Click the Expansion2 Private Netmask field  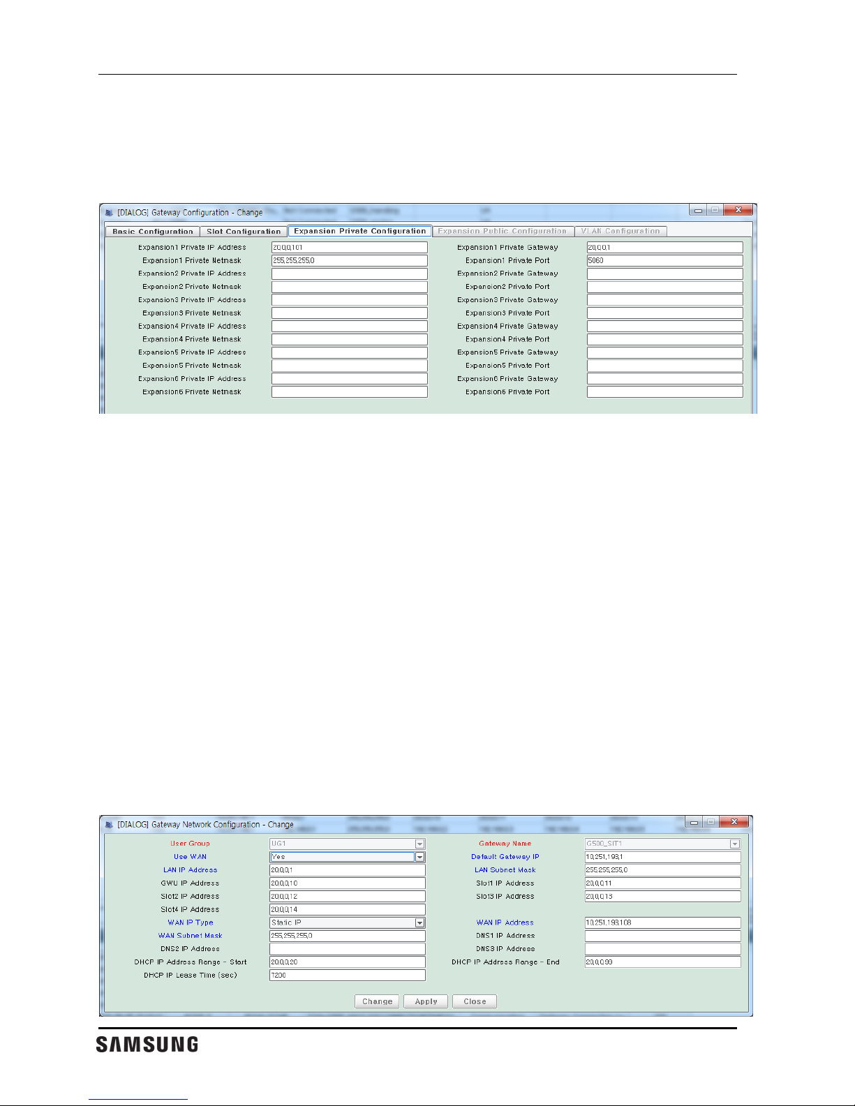pyautogui.click(x=350, y=287)
